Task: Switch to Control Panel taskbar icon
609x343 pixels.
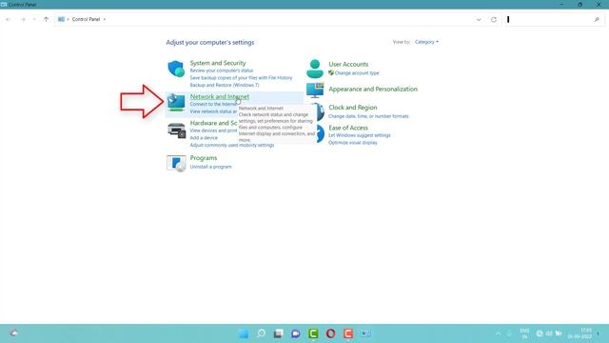Action: [x=365, y=333]
